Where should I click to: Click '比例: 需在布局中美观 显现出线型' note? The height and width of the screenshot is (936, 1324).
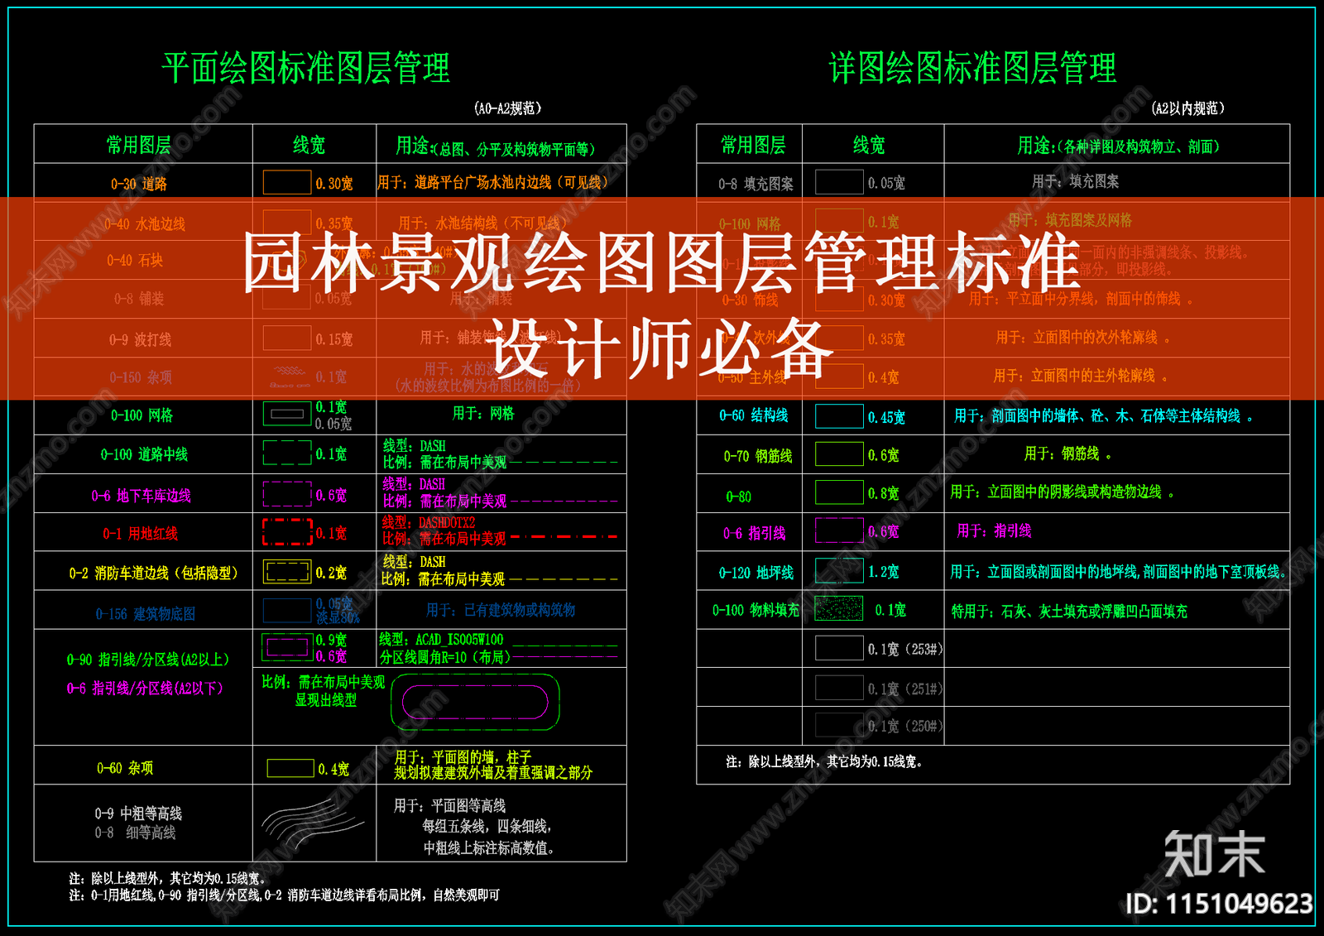[x=324, y=691]
